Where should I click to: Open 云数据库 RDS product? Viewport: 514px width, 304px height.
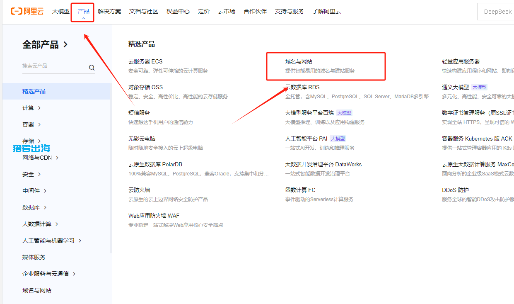[x=302, y=87]
